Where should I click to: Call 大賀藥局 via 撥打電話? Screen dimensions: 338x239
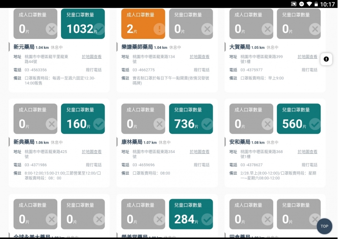point(309,70)
